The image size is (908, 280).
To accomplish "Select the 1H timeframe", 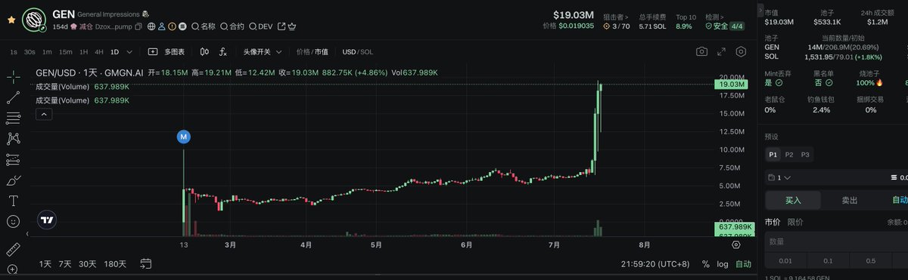I will pyautogui.click(x=84, y=52).
